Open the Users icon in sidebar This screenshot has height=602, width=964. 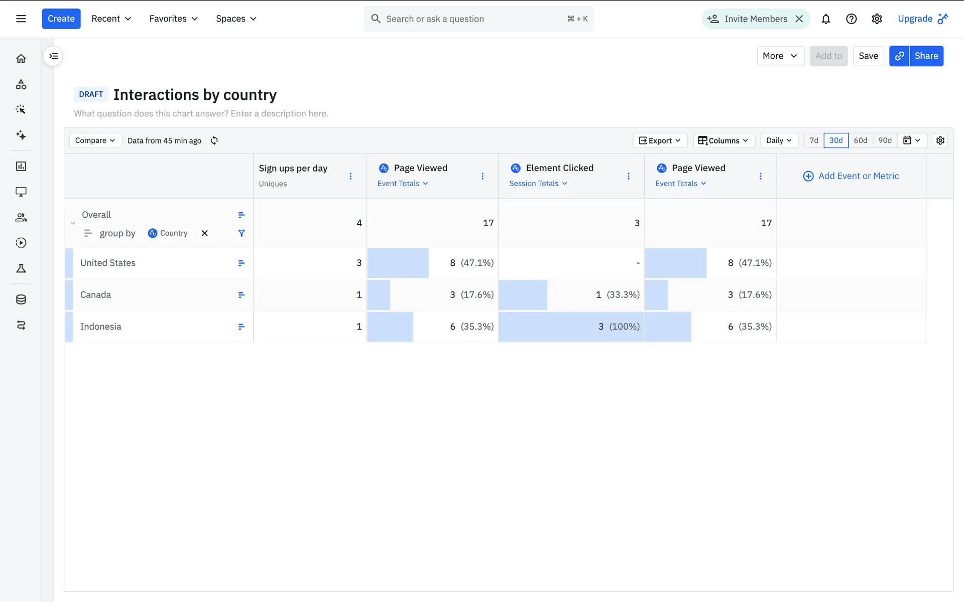point(21,217)
